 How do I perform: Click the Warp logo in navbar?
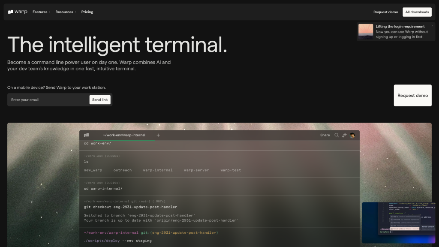tap(18, 12)
